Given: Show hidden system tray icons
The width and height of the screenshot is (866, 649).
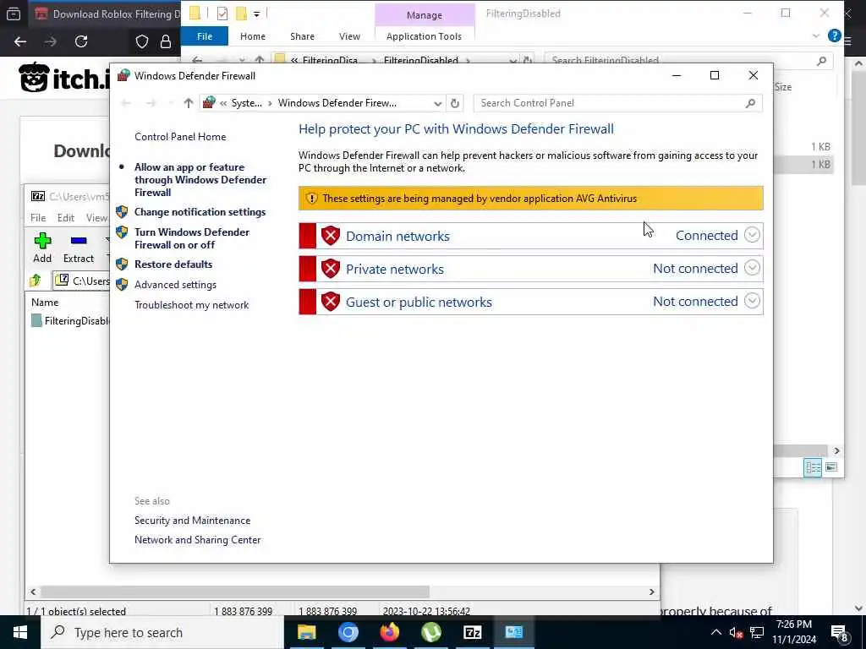Looking at the screenshot, I should coord(715,632).
